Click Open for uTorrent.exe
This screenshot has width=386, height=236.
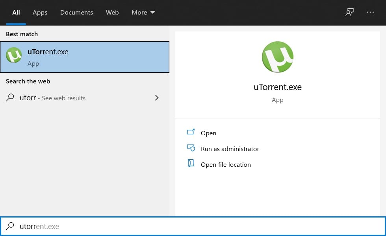[208, 133]
